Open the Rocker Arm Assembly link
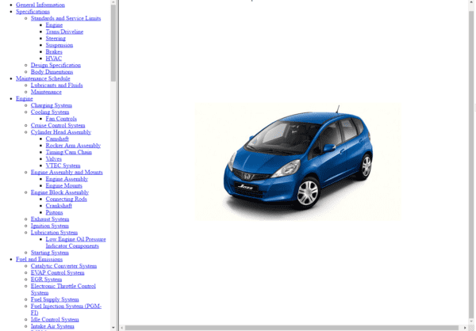476x331 pixels. [x=73, y=145]
